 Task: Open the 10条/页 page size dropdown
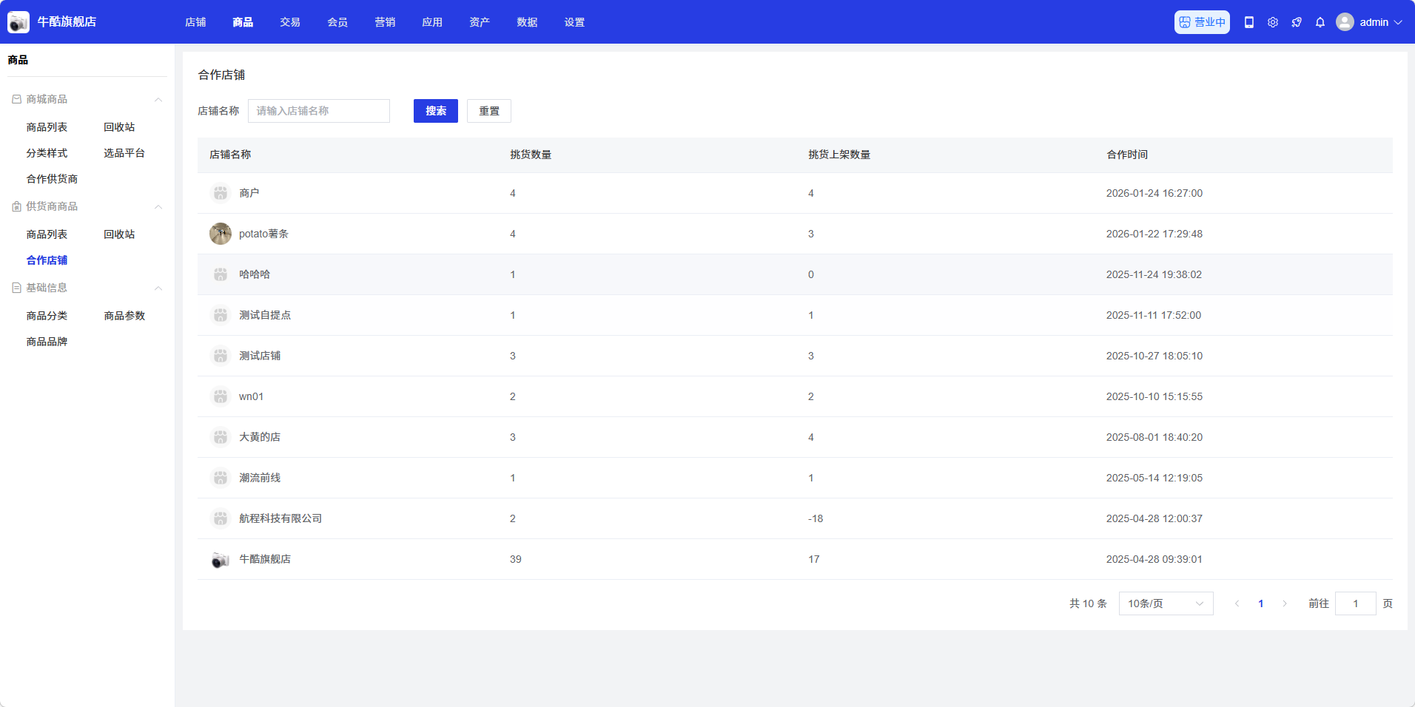click(x=1166, y=603)
